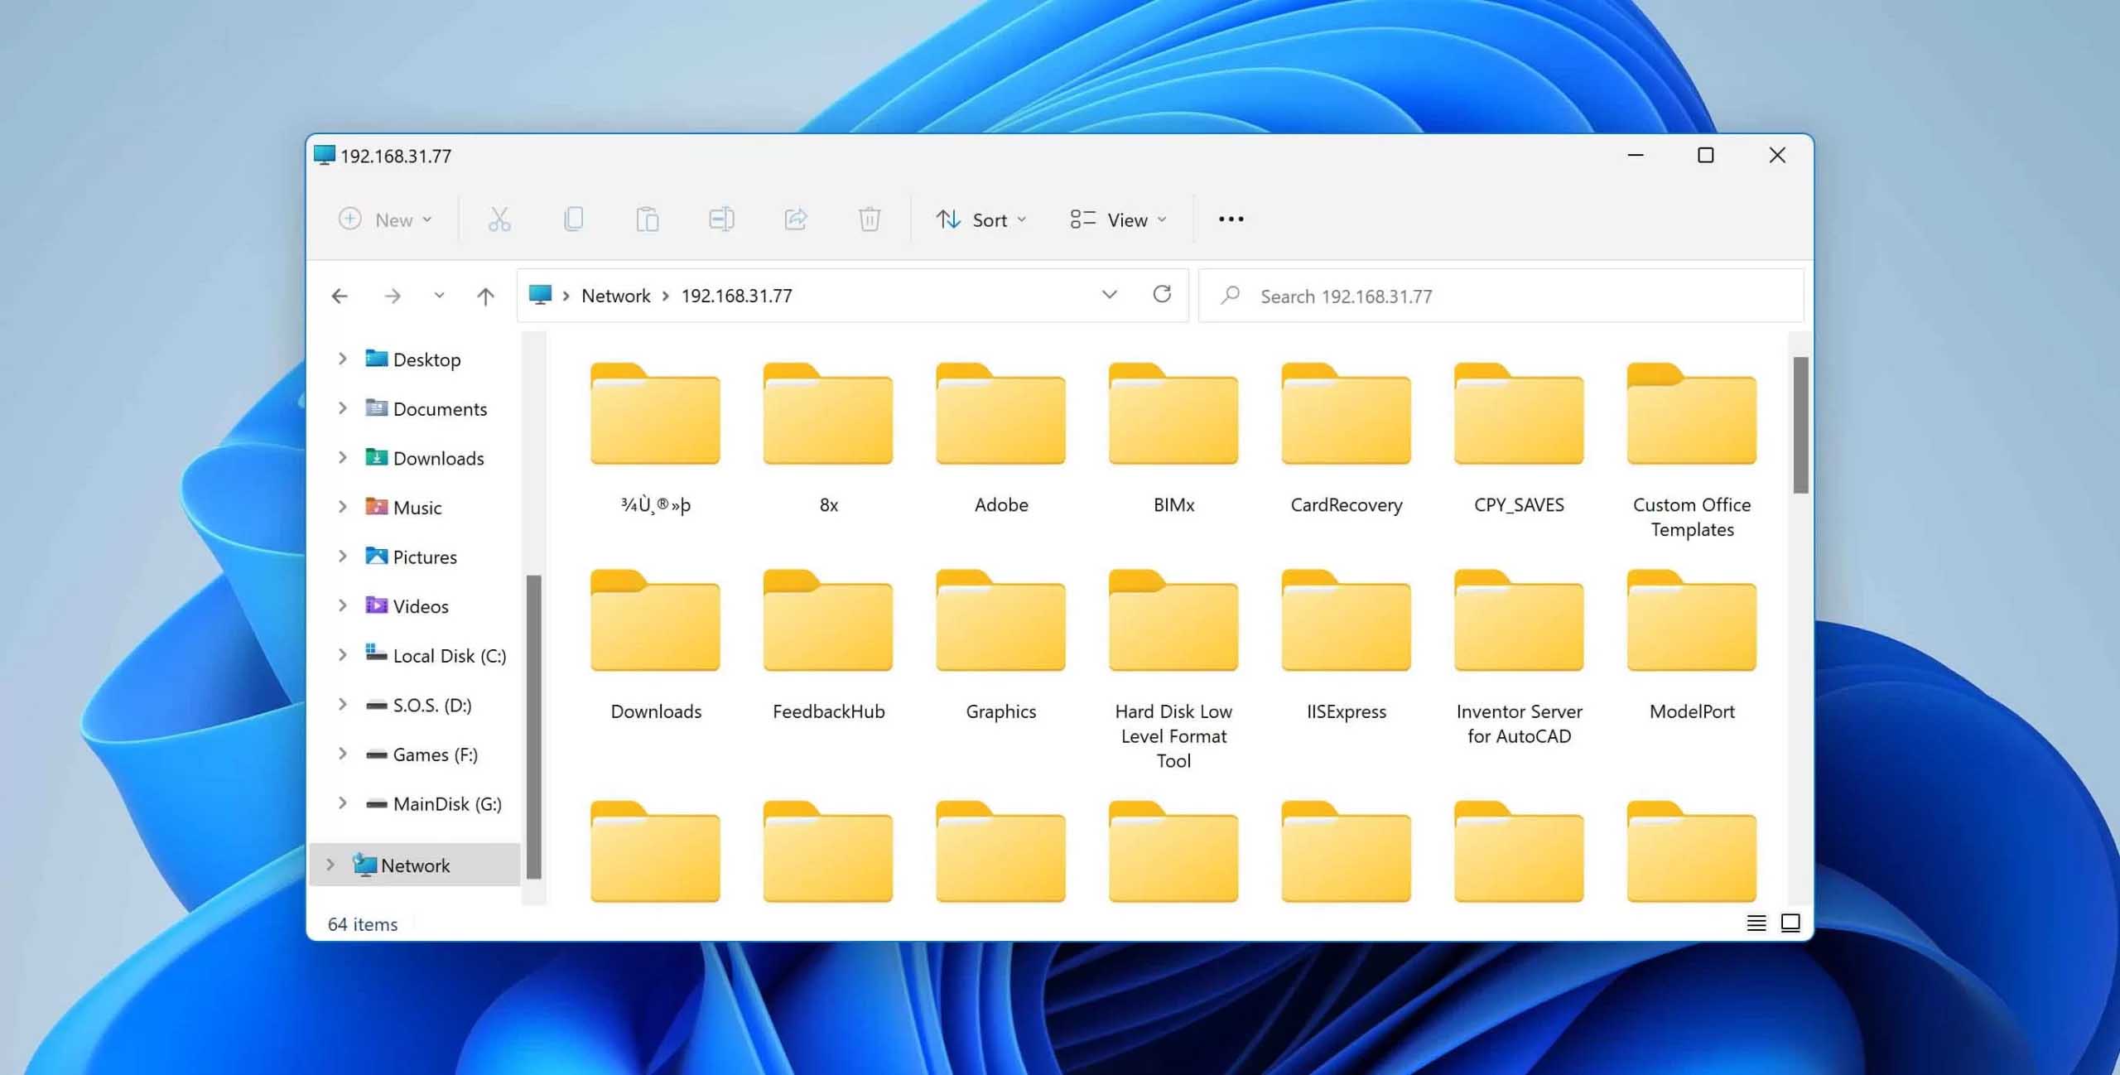The height and width of the screenshot is (1075, 2120).
Task: Select the 8x folder
Action: pyautogui.click(x=828, y=439)
